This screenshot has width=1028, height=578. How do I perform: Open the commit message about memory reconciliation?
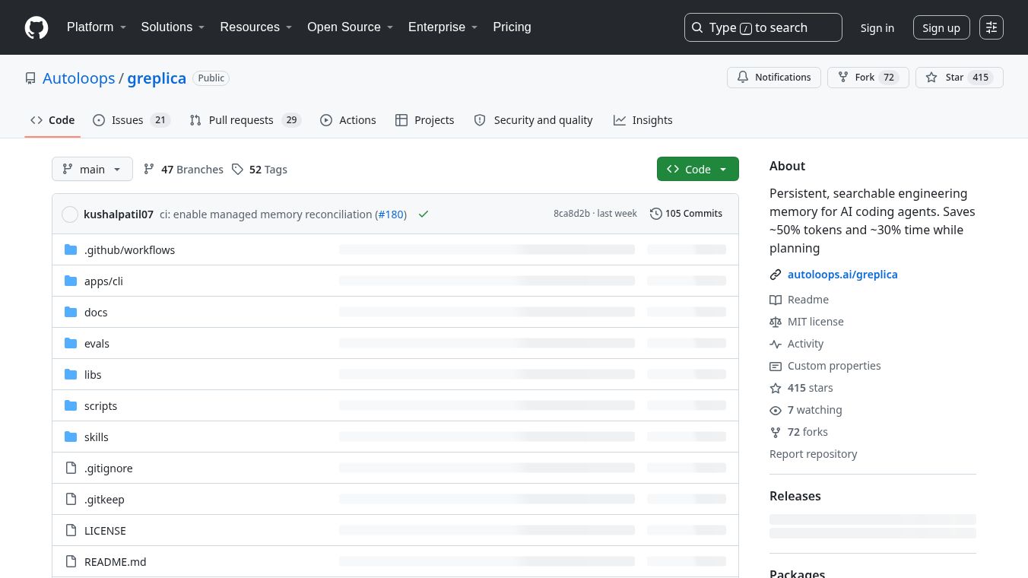266,214
